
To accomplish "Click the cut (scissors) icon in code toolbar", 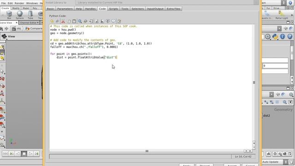I will coord(63,21).
